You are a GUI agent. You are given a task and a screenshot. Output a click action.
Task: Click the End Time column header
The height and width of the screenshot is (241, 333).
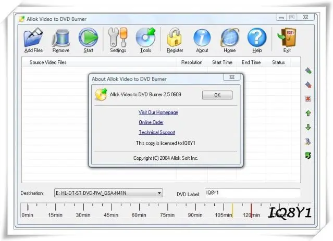click(251, 62)
